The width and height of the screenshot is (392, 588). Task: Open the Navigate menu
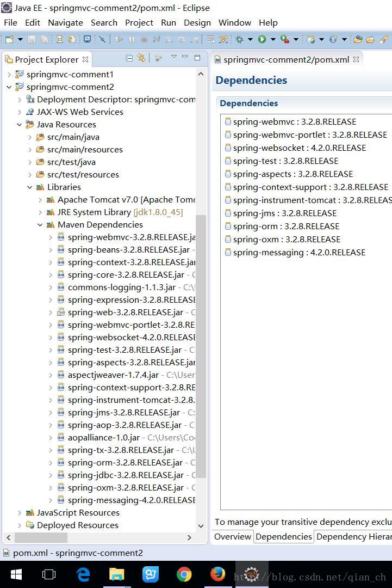click(x=66, y=23)
